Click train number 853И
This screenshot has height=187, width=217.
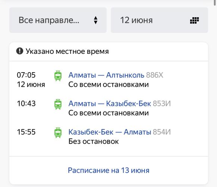(x=162, y=104)
